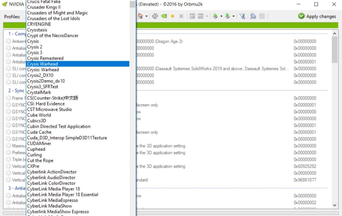Click the refresh profiles icon with circular arrows
342x216 pixels.
[155, 16]
